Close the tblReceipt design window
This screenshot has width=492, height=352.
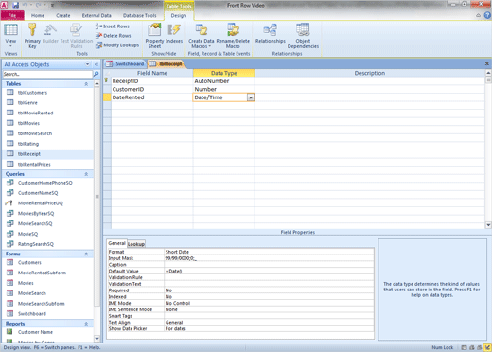click(487, 63)
